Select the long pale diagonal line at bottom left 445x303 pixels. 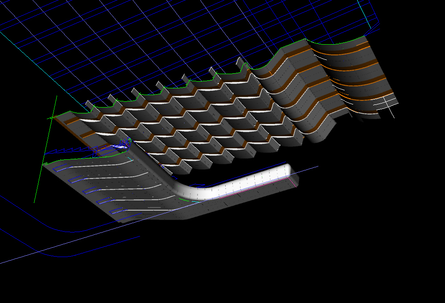pyautogui.click(x=67, y=249)
